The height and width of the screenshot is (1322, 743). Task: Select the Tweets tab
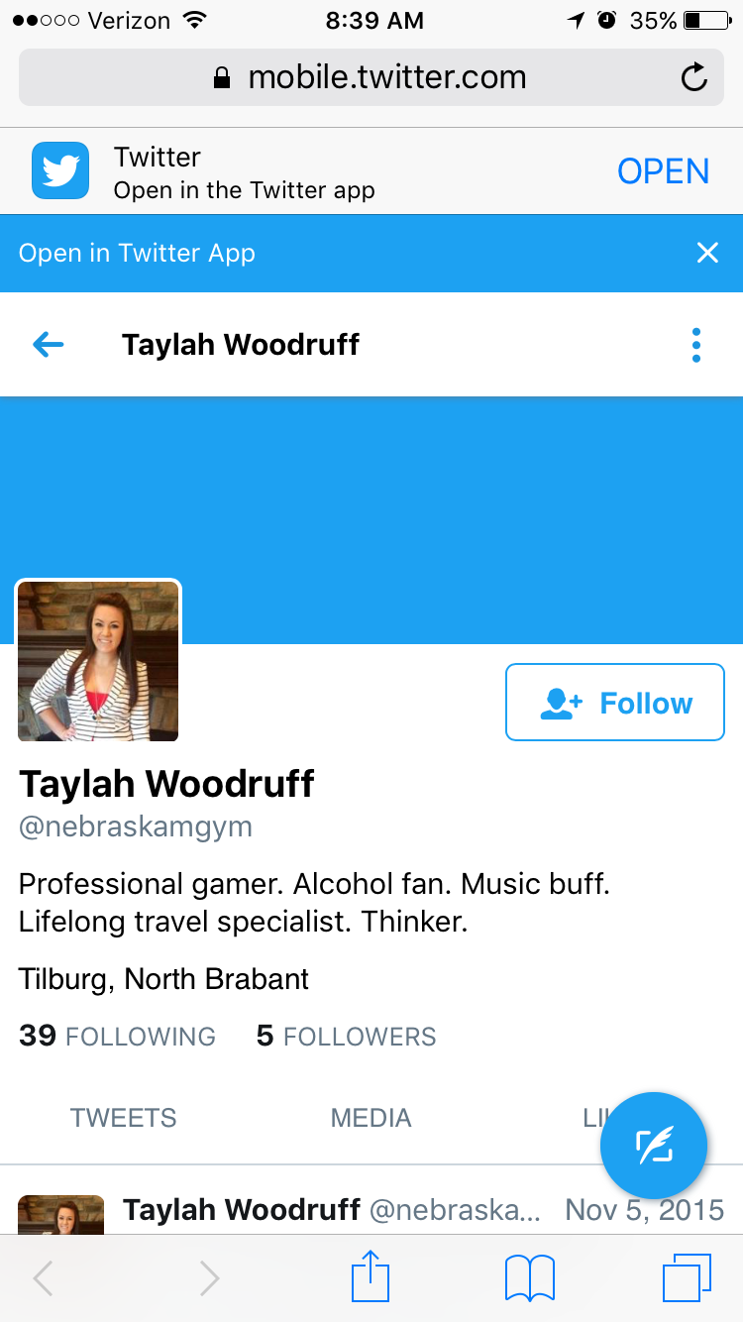[x=123, y=1118]
